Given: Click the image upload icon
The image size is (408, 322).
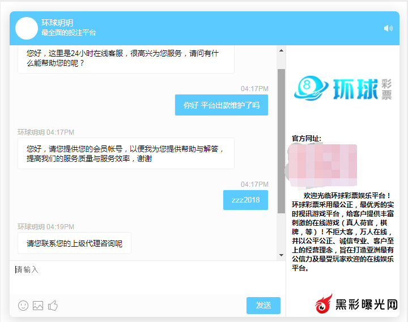Looking at the screenshot, I should tap(38, 306).
